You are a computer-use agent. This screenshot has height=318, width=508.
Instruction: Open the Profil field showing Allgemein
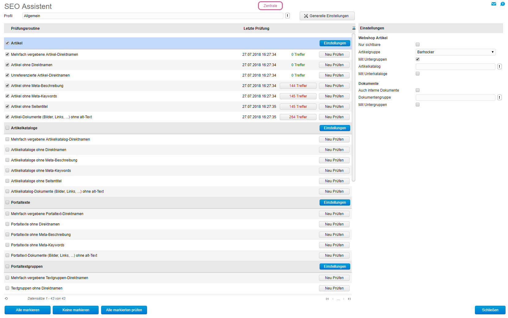pos(153,16)
